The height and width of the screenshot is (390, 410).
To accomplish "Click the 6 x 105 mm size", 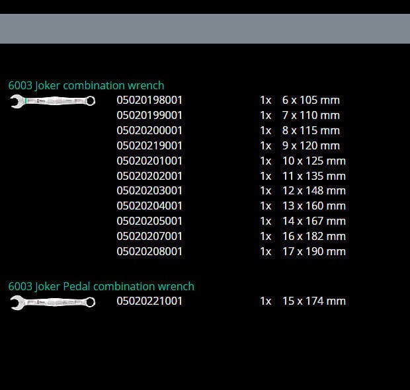I will click(310, 100).
